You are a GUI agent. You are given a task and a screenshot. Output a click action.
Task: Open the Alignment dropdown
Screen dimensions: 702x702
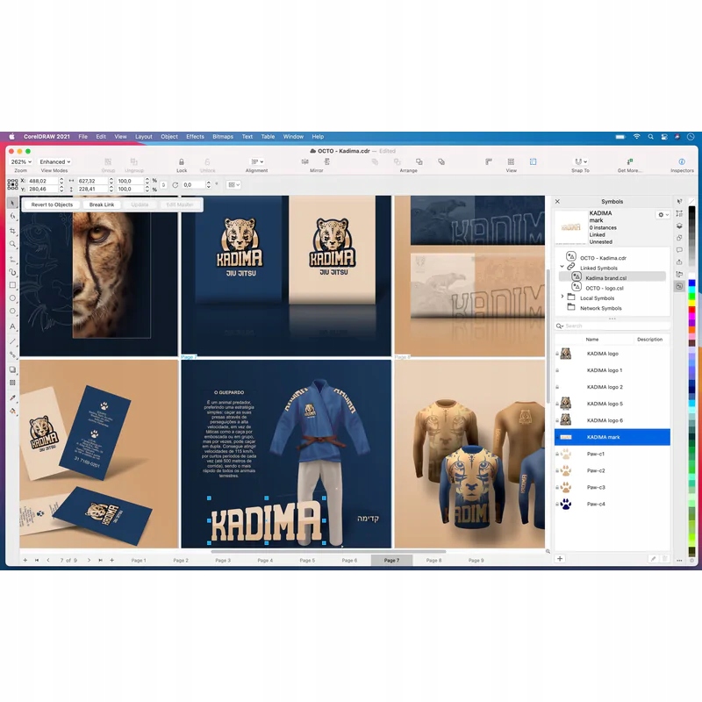(x=257, y=161)
